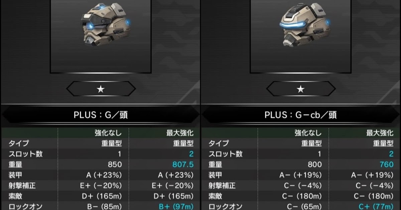Select the right table's 最大強化 column header
This screenshot has height=210, width=401.
(380, 133)
